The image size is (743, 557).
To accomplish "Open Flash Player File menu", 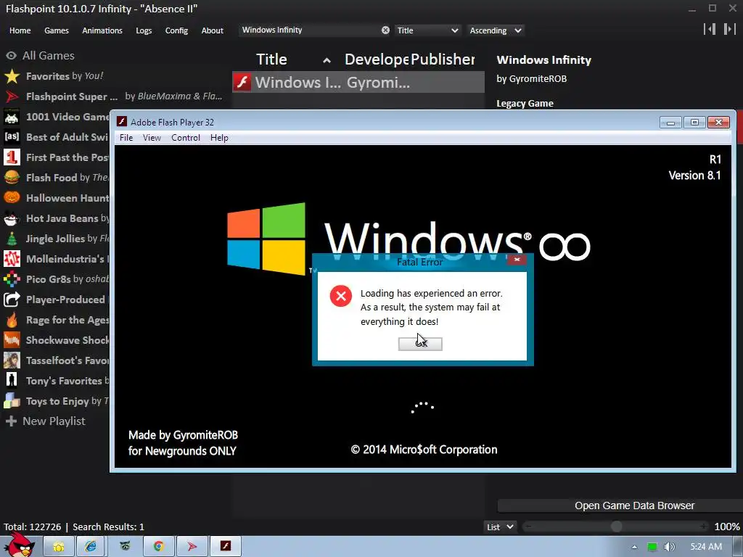I will pos(126,137).
